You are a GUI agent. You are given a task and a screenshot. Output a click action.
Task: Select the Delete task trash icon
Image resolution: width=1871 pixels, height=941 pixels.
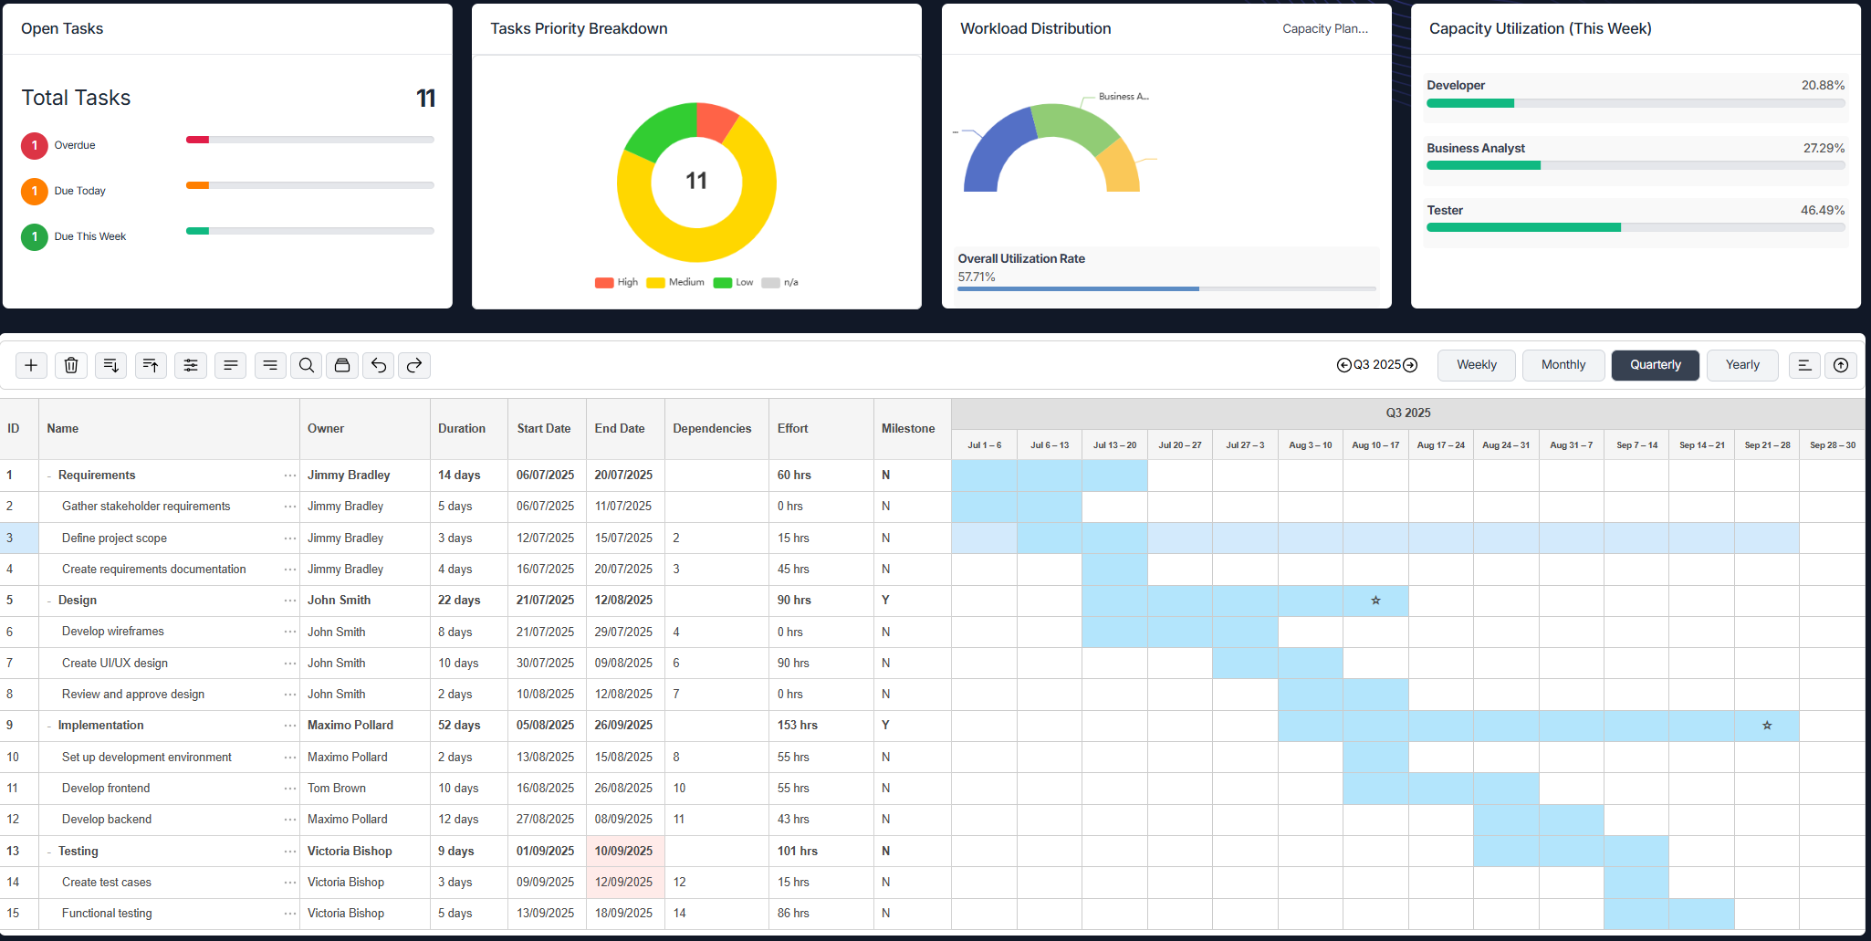70,365
